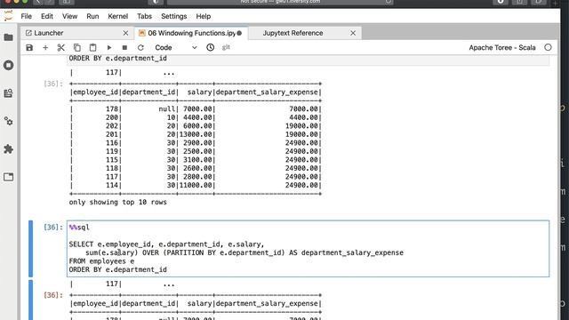Open the Help menu
Screen dimensions: 569x320
[204, 16]
